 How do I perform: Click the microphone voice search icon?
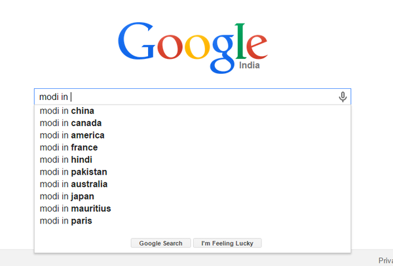coord(343,97)
